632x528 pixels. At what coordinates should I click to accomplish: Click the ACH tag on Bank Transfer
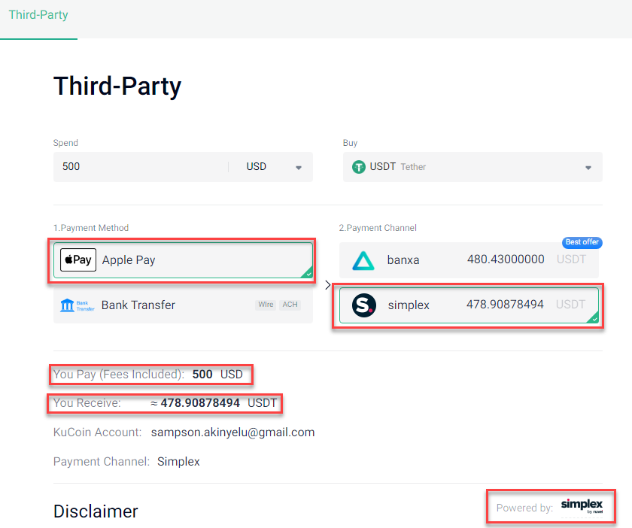point(290,305)
